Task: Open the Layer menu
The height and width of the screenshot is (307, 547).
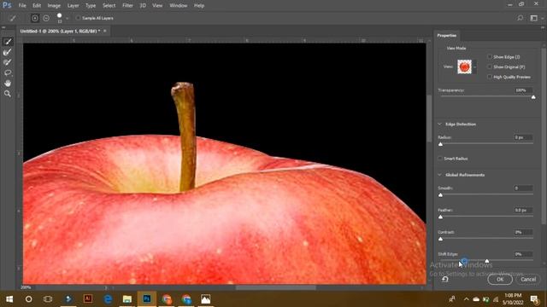Action: 73,6
